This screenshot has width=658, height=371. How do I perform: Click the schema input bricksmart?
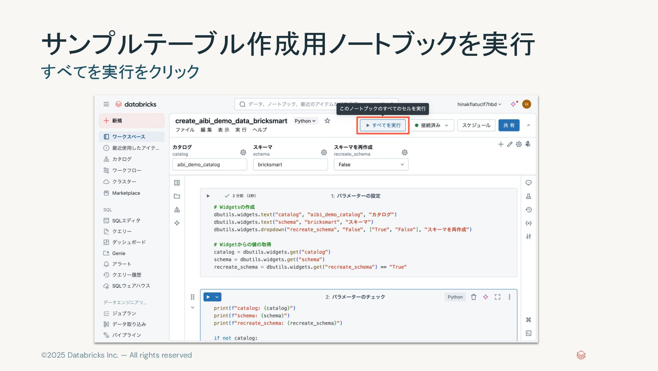tap(290, 165)
